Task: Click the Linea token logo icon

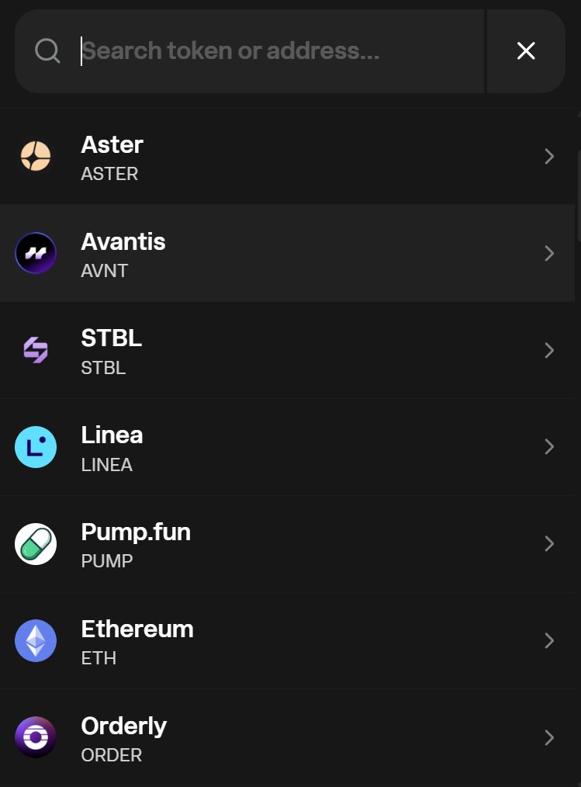Action: pyautogui.click(x=36, y=447)
